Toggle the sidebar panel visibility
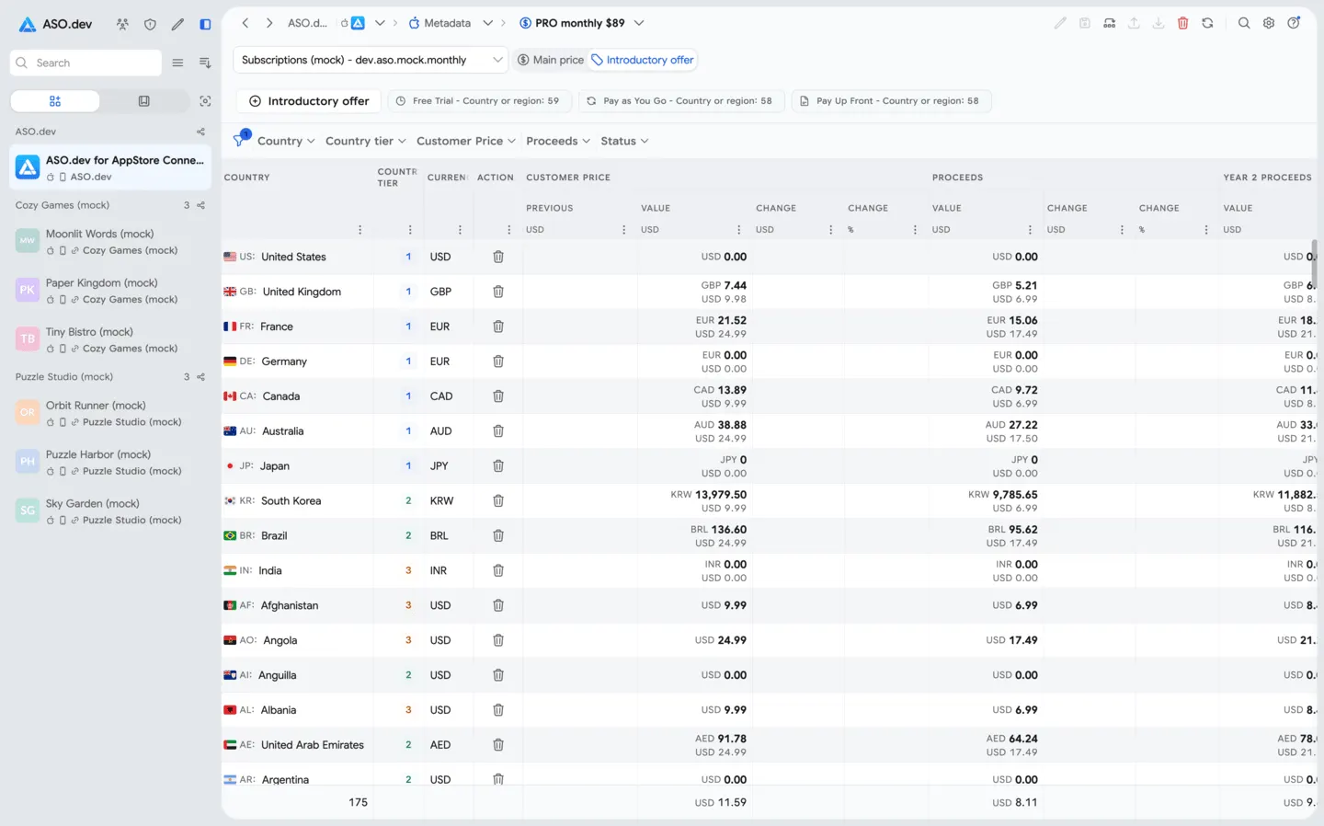Viewport: 1324px width, 826px height. pos(205,24)
